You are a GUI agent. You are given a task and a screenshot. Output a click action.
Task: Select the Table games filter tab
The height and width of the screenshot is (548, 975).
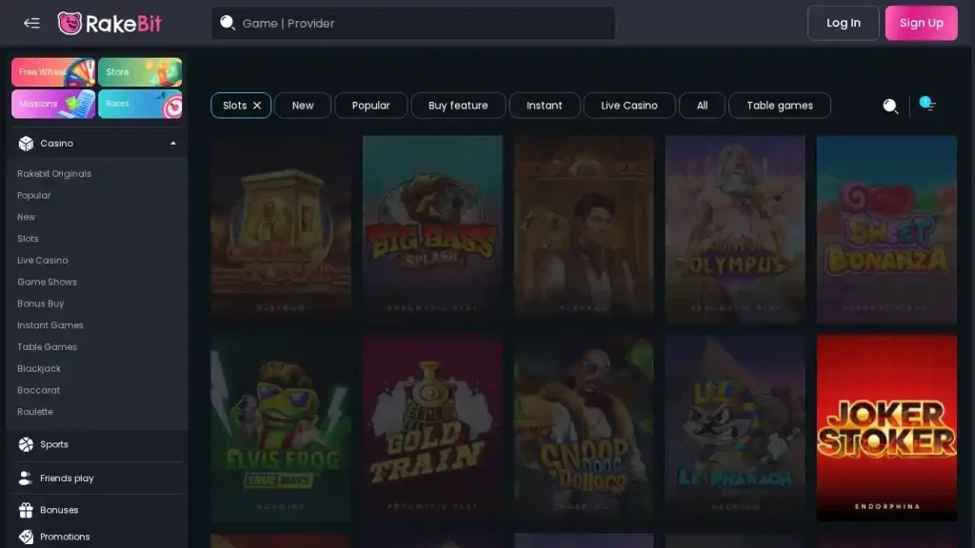pos(779,106)
